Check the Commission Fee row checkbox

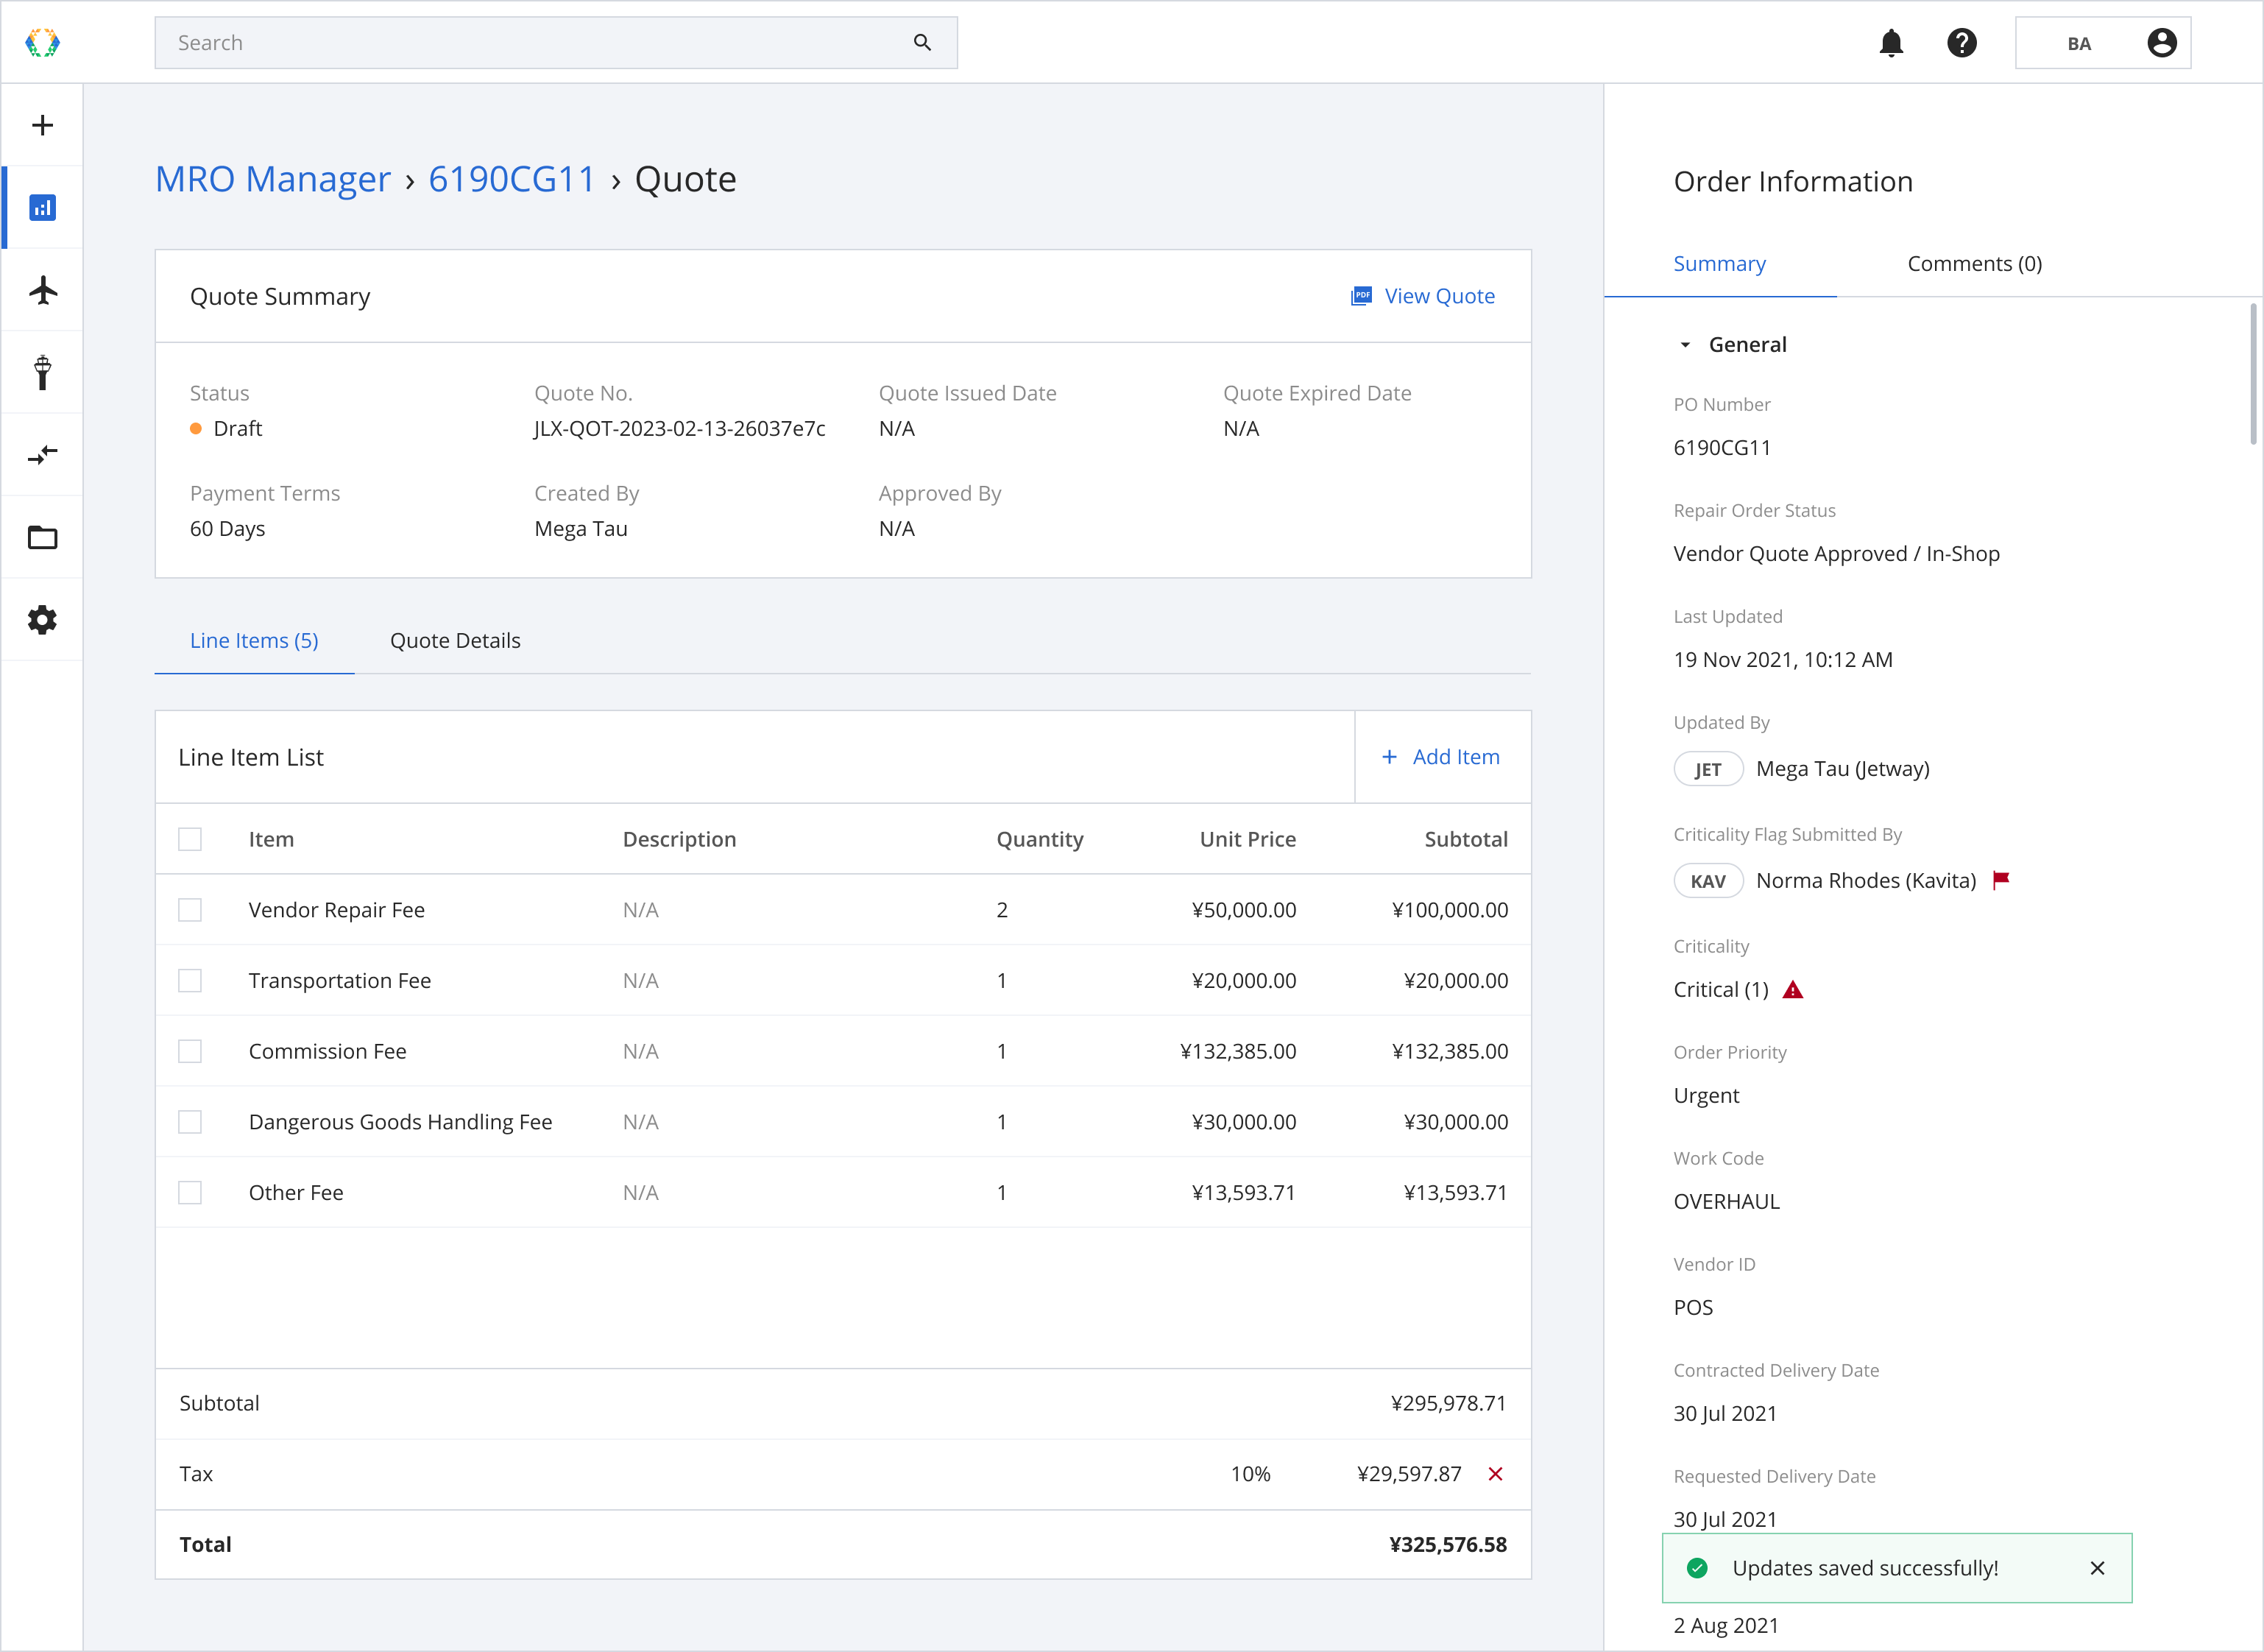pos(190,1051)
